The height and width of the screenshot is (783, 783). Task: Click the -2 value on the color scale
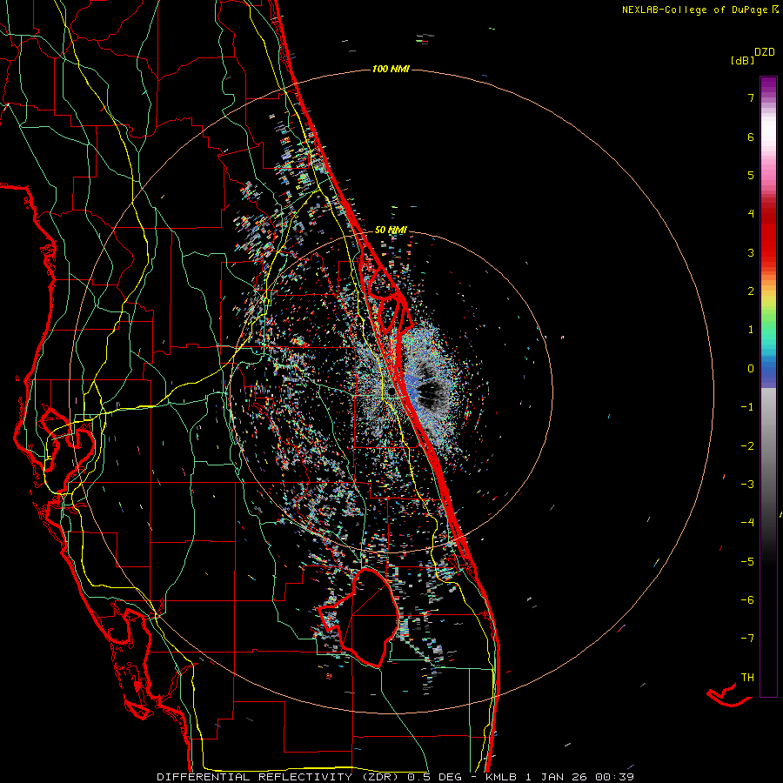coord(747,446)
